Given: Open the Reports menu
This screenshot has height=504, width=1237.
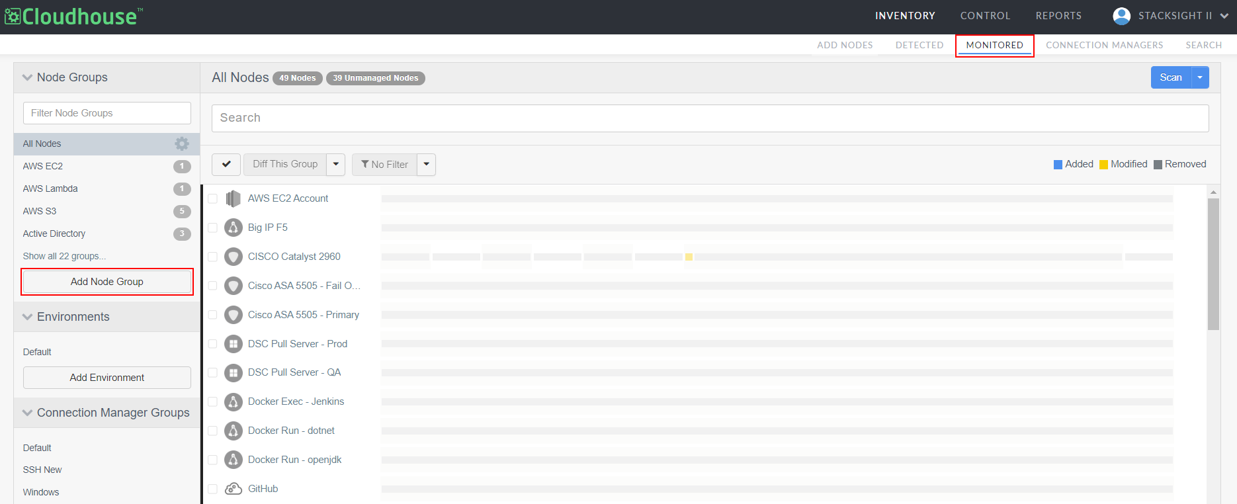Looking at the screenshot, I should coord(1058,16).
